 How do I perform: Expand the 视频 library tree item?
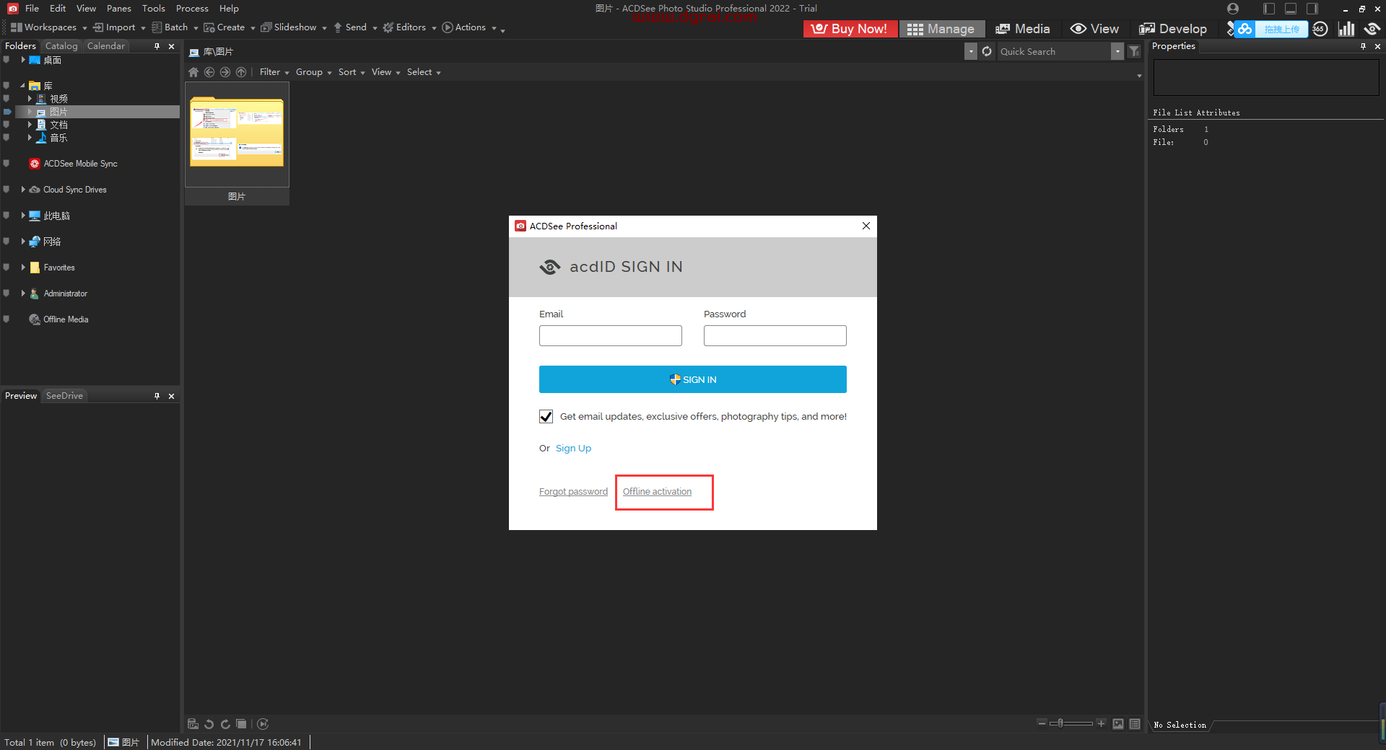pyautogui.click(x=30, y=99)
